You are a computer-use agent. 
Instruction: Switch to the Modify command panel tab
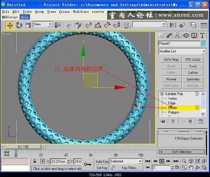point(169,36)
